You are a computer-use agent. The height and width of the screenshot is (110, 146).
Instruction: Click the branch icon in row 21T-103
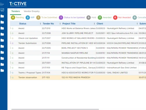[11, 77]
